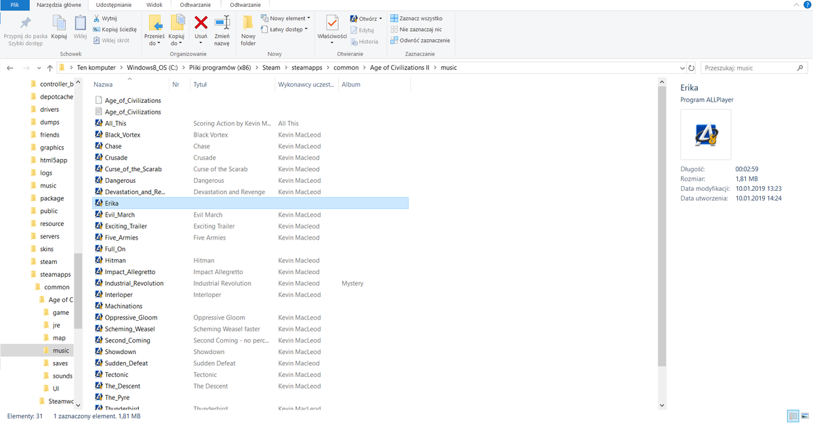The height and width of the screenshot is (423, 813).
Task: Click Zaznacz wszystko in the ribbon
Action: 416,18
